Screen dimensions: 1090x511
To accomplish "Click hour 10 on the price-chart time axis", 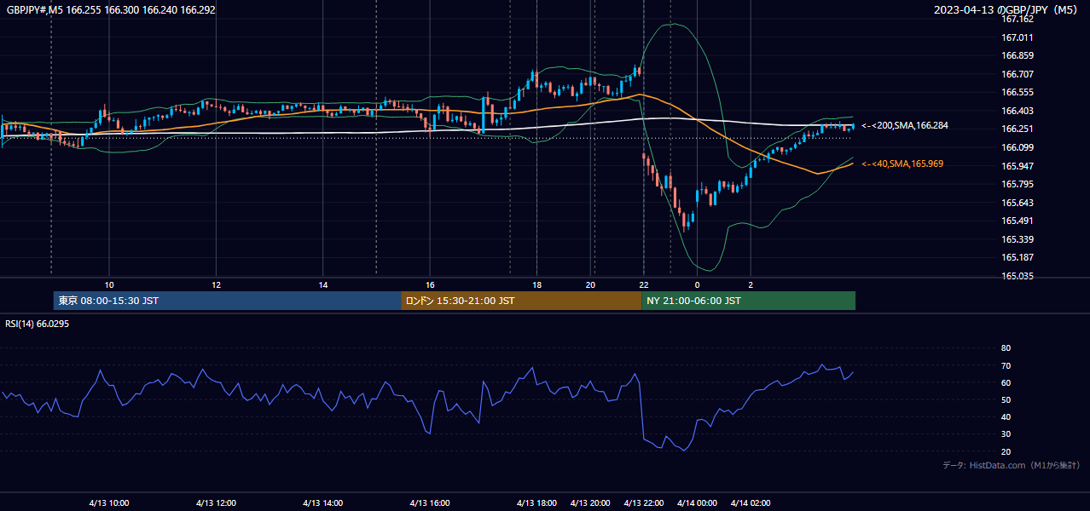I will point(109,284).
